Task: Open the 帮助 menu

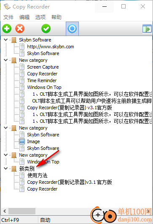Action: coord(56,17)
